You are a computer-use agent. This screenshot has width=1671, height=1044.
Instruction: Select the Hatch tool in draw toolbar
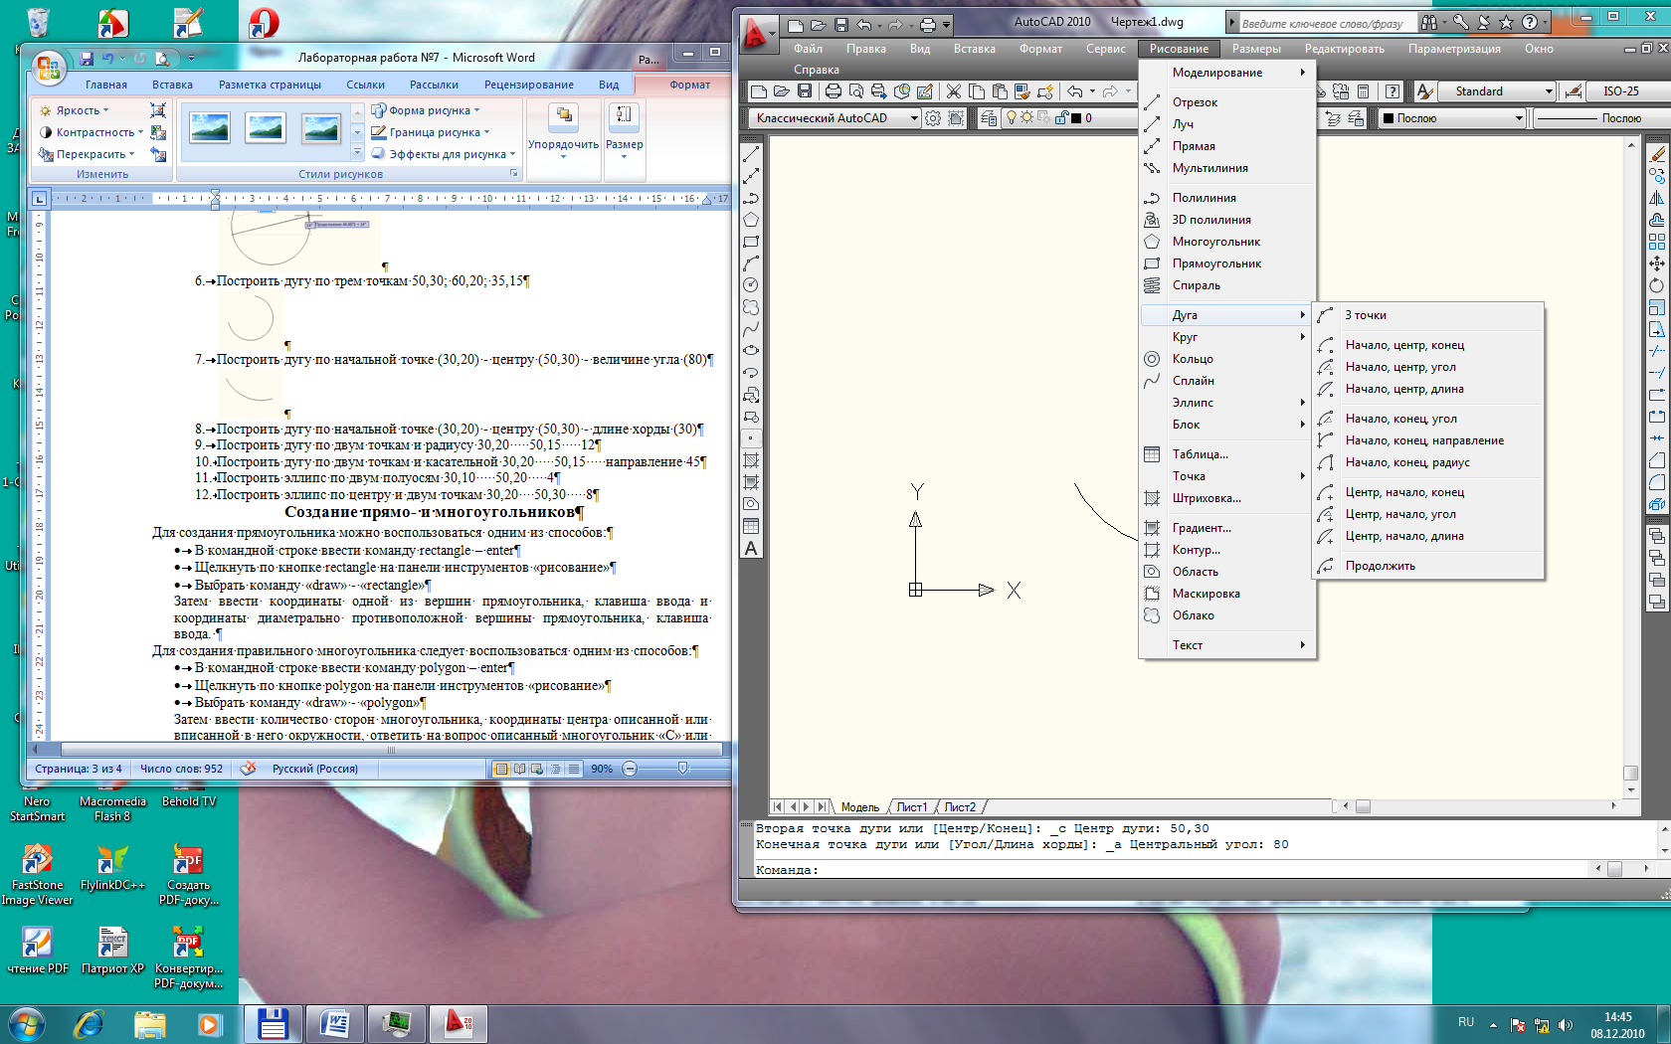pos(751,460)
